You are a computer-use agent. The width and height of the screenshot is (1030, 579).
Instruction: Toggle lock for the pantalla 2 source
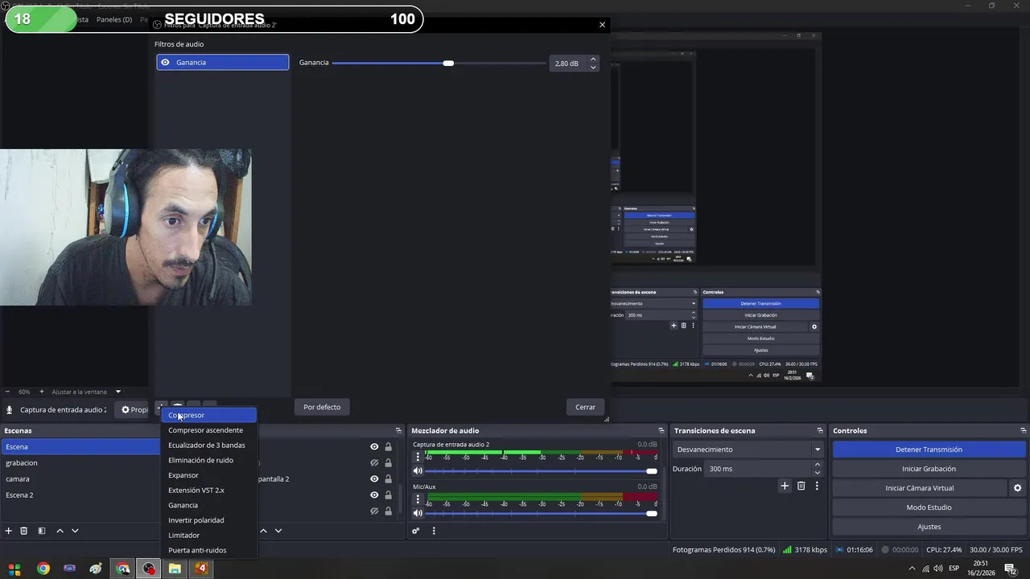click(388, 478)
